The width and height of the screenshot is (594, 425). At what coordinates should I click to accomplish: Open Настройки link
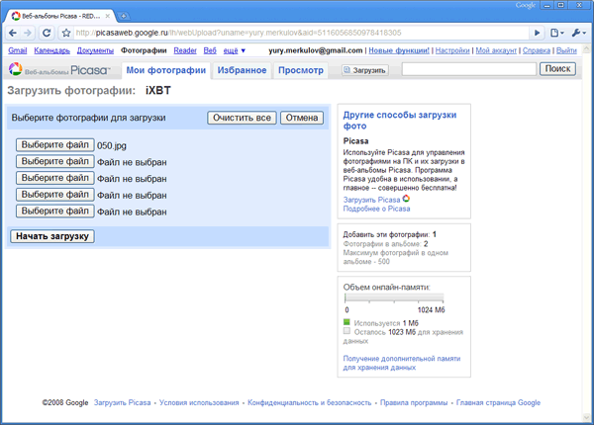pyautogui.click(x=452, y=50)
